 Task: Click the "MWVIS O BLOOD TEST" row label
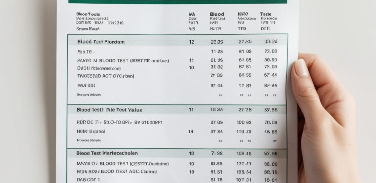coord(123,164)
